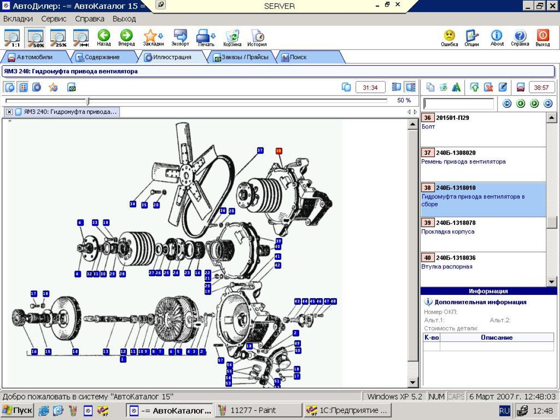Click the 50% zoom slider track
This screenshot has width=560, height=420.
(x=196, y=100)
